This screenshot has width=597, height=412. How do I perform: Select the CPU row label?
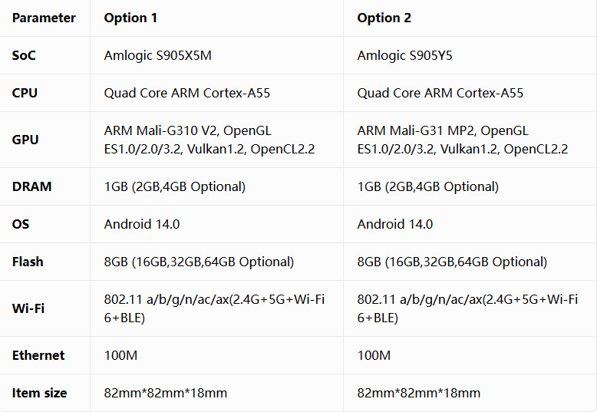25,93
